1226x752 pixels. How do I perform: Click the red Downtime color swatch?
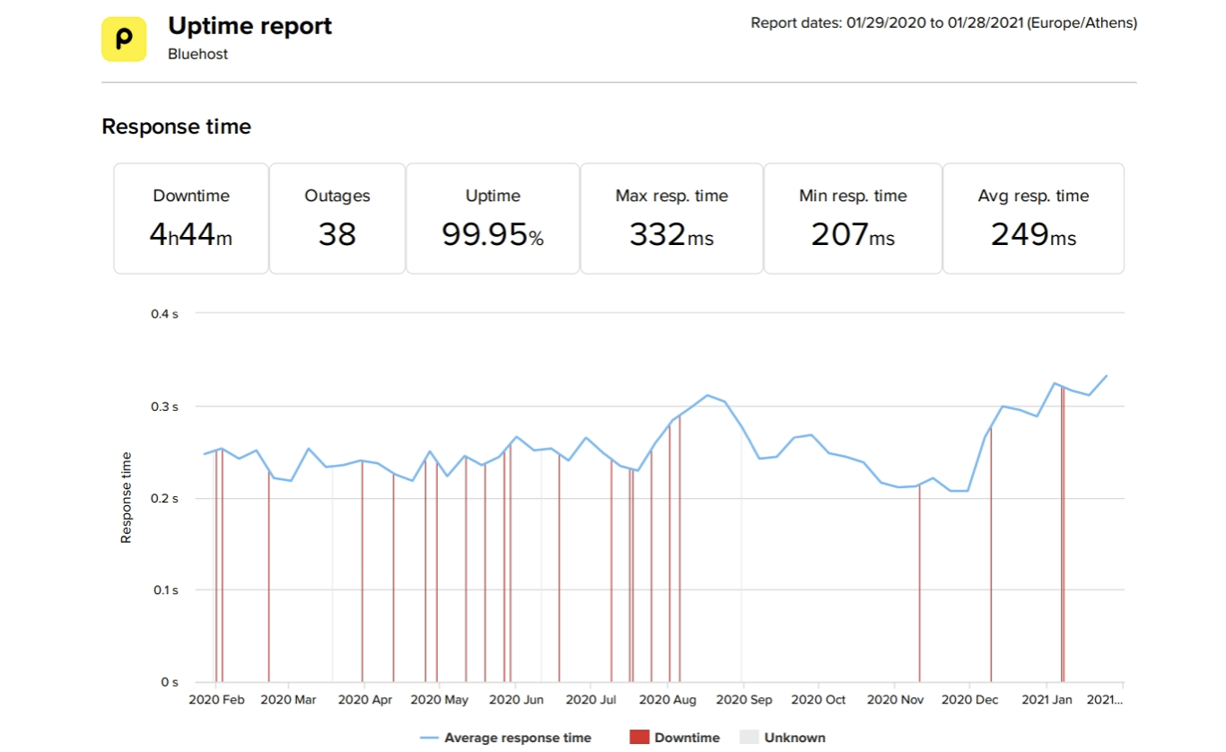639,738
